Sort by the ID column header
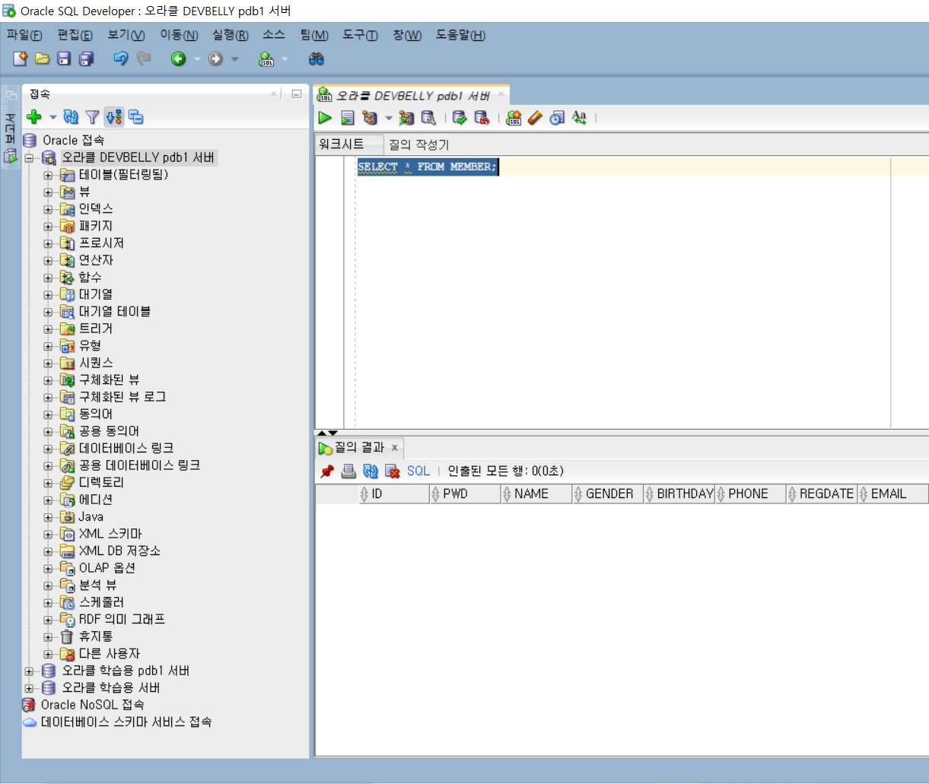The height and width of the screenshot is (784, 929). click(394, 494)
